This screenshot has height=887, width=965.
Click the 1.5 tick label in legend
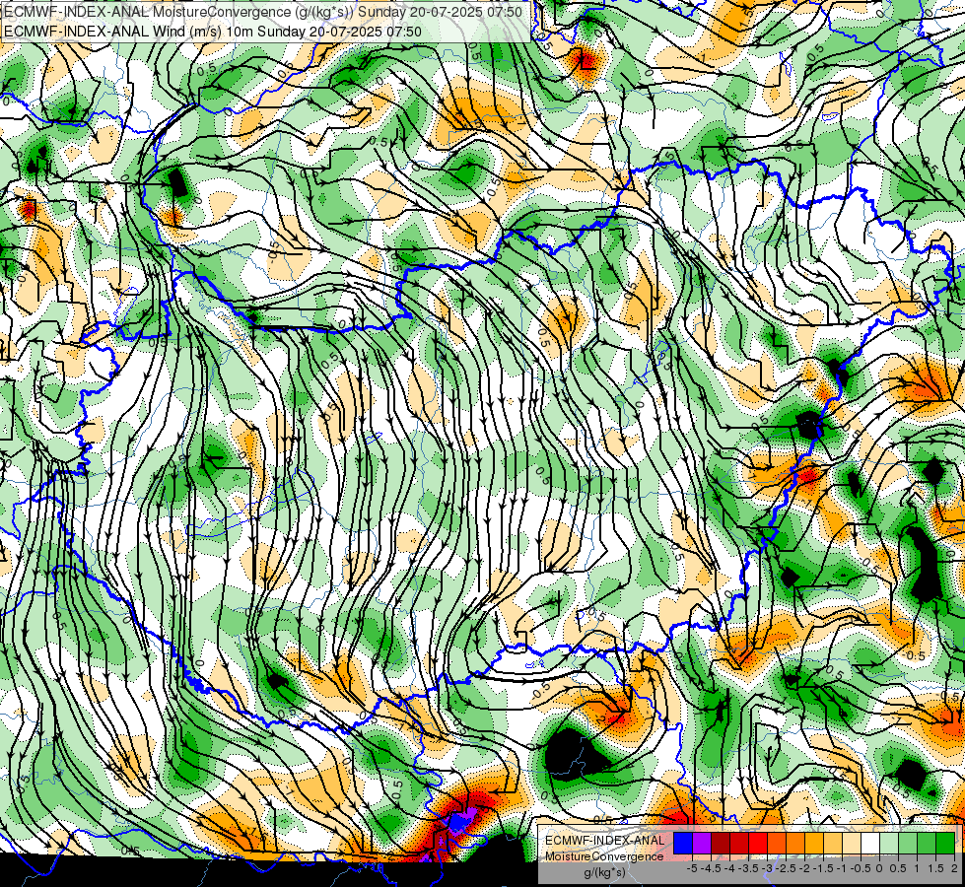[x=936, y=868]
